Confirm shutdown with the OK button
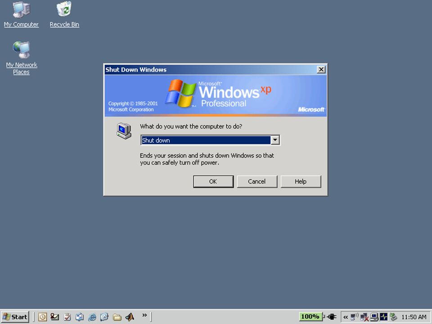The width and height of the screenshot is (432, 324). pos(213,181)
